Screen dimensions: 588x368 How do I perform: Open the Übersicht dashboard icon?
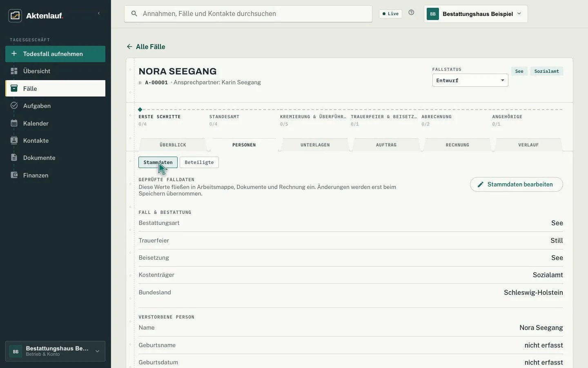click(14, 71)
